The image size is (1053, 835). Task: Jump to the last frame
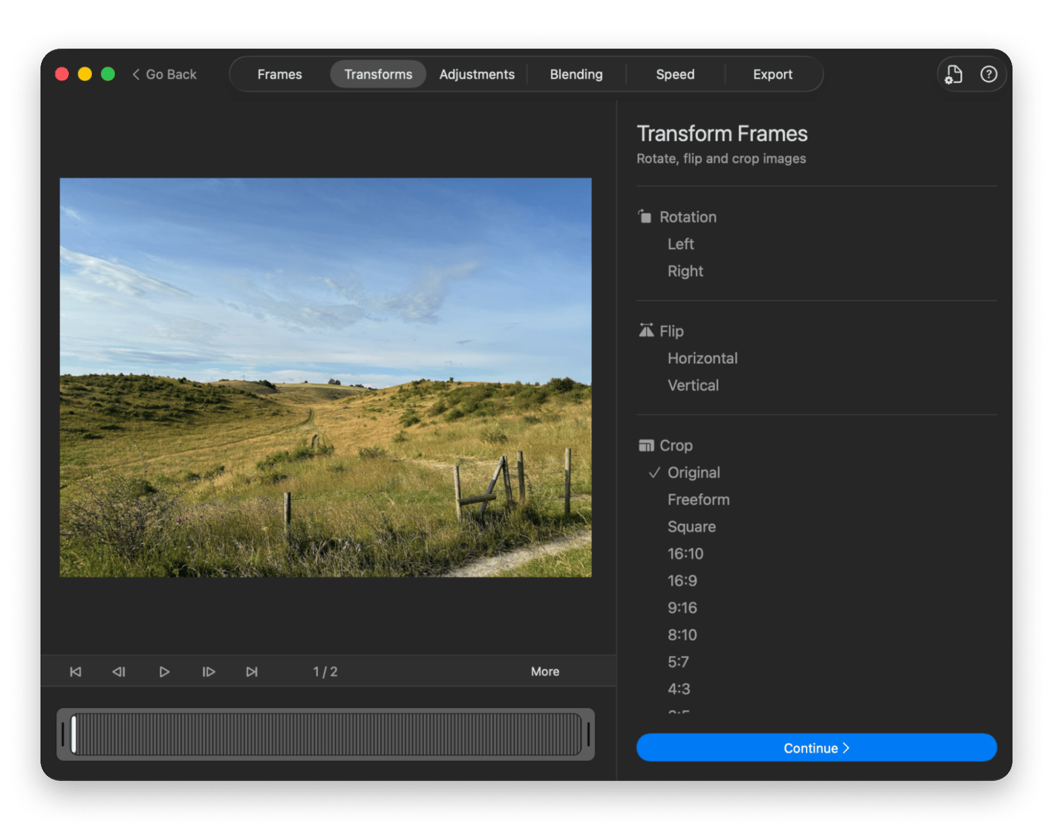(252, 672)
